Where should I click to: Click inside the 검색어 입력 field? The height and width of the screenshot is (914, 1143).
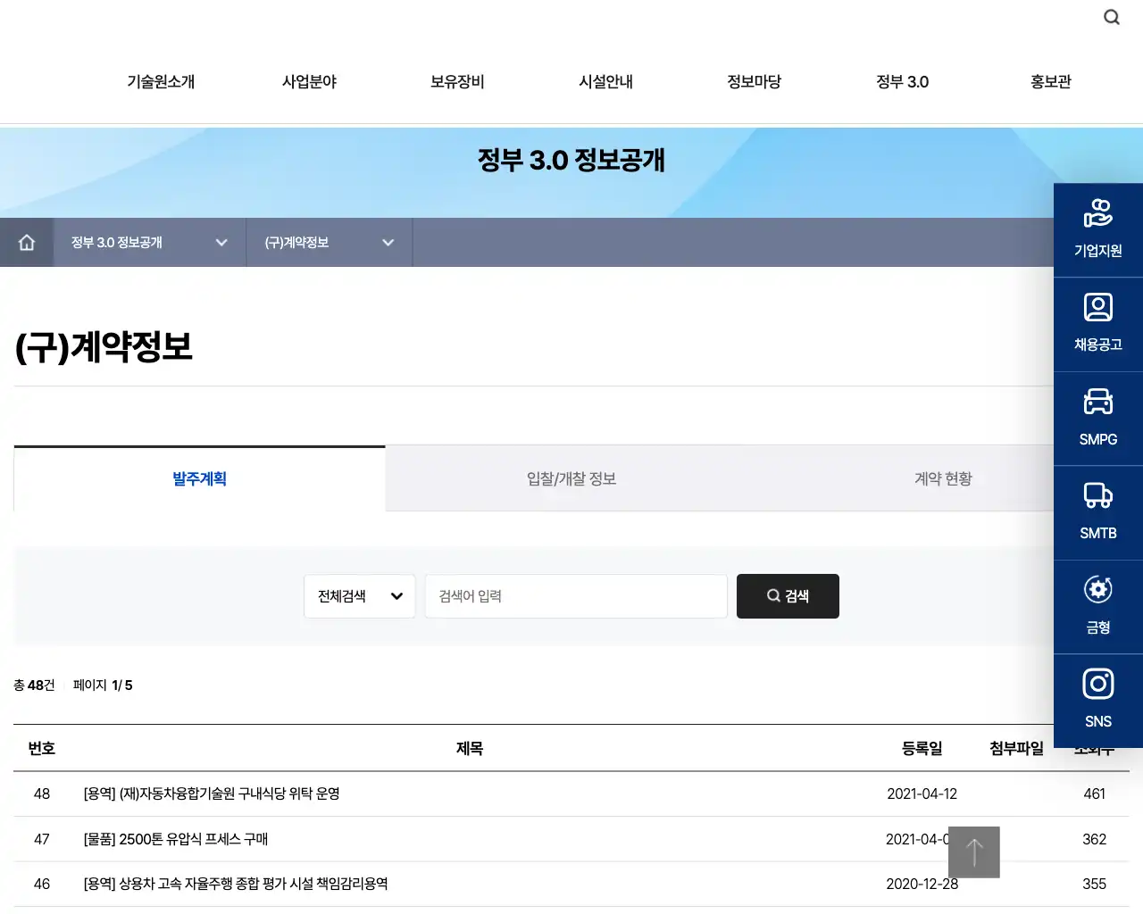tap(575, 596)
